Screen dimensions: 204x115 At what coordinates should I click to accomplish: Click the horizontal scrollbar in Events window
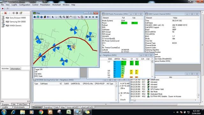(164, 100)
